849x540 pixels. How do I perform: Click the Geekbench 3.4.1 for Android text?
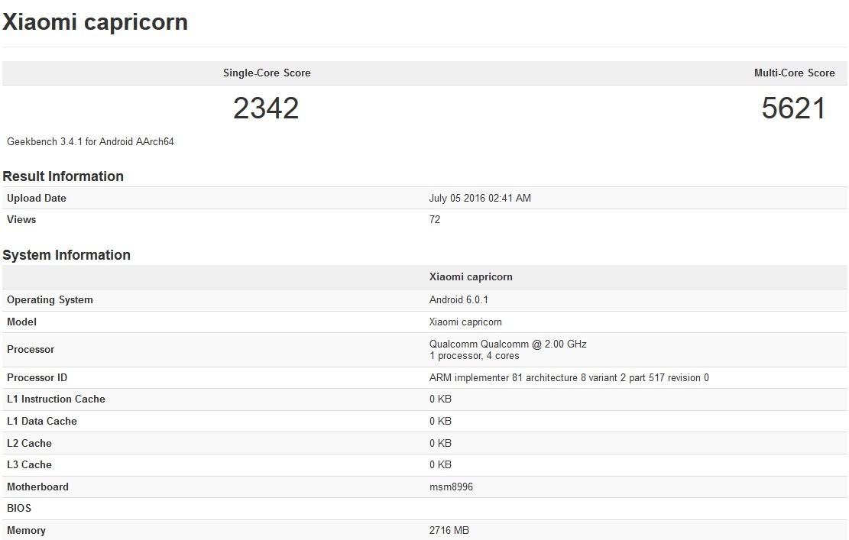pos(90,142)
